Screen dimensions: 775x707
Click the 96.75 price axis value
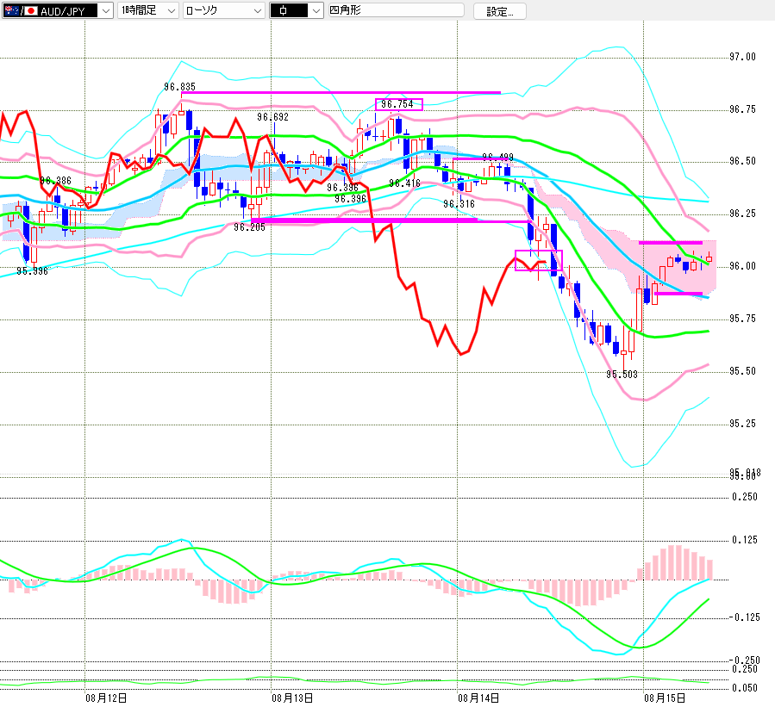click(x=743, y=109)
